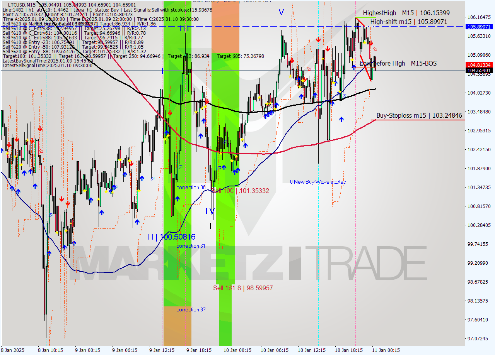Click the blue wave 'V' label

coord(281,12)
